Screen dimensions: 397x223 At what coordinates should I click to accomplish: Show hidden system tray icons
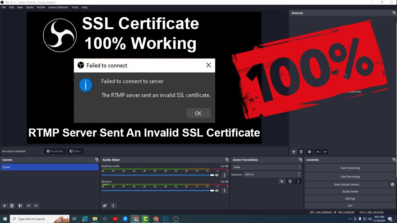pos(350,219)
